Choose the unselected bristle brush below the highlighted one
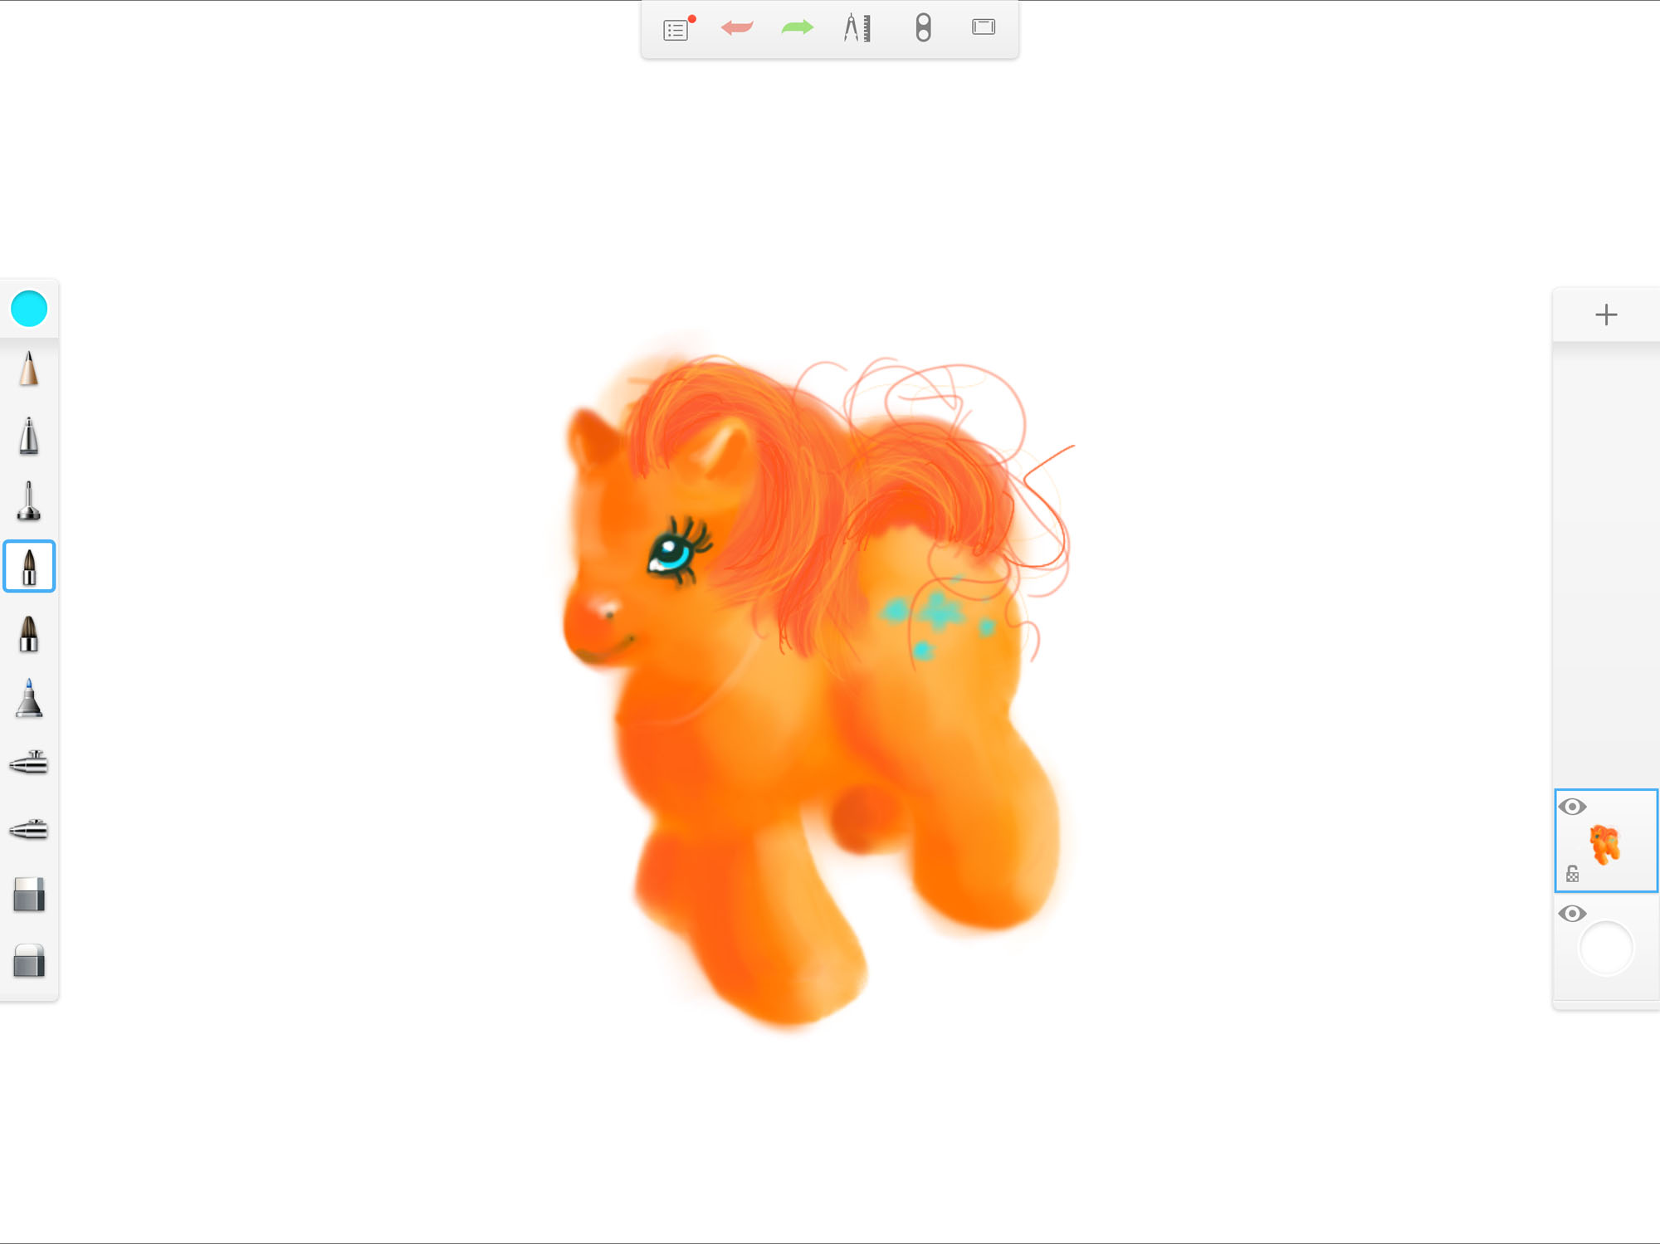 [x=29, y=634]
